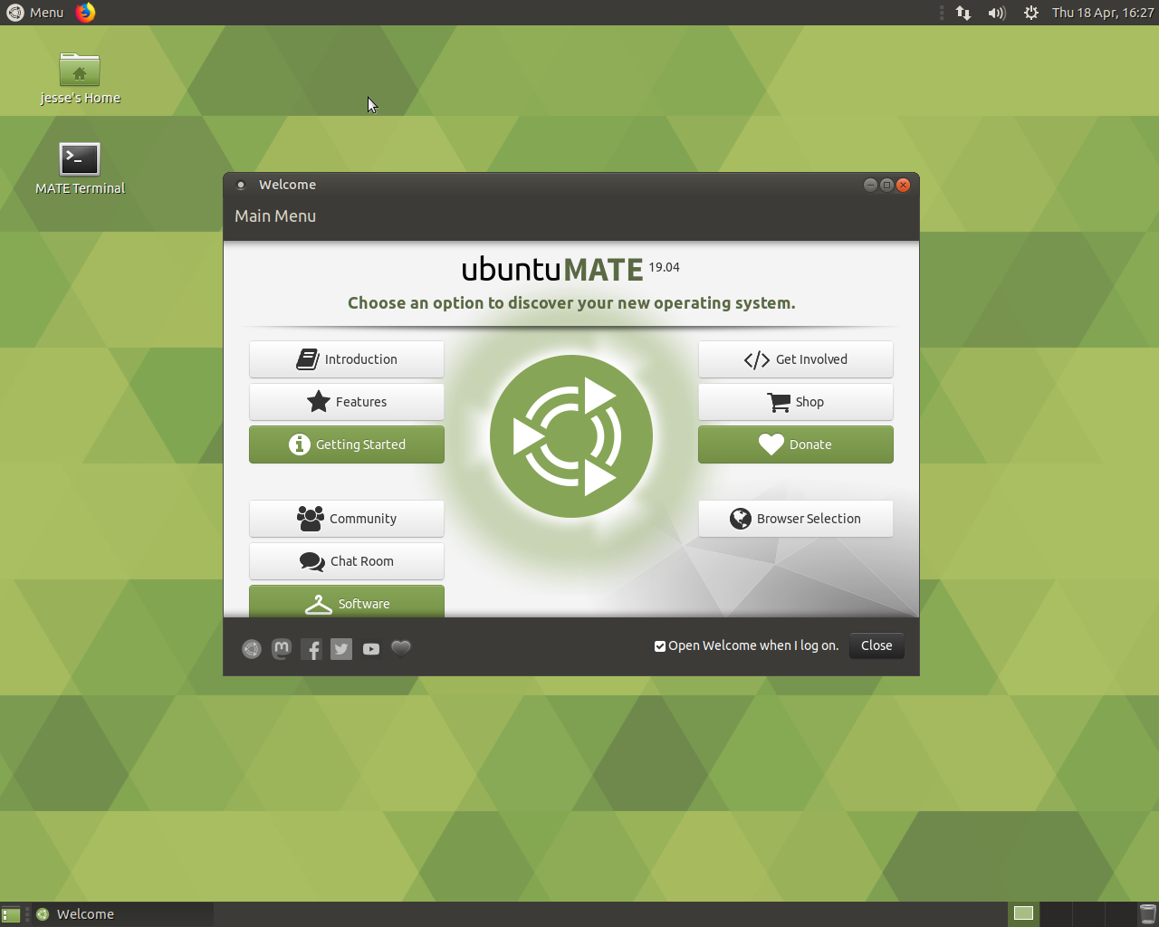Minimize the Welcome window
The image size is (1159, 927).
870,185
